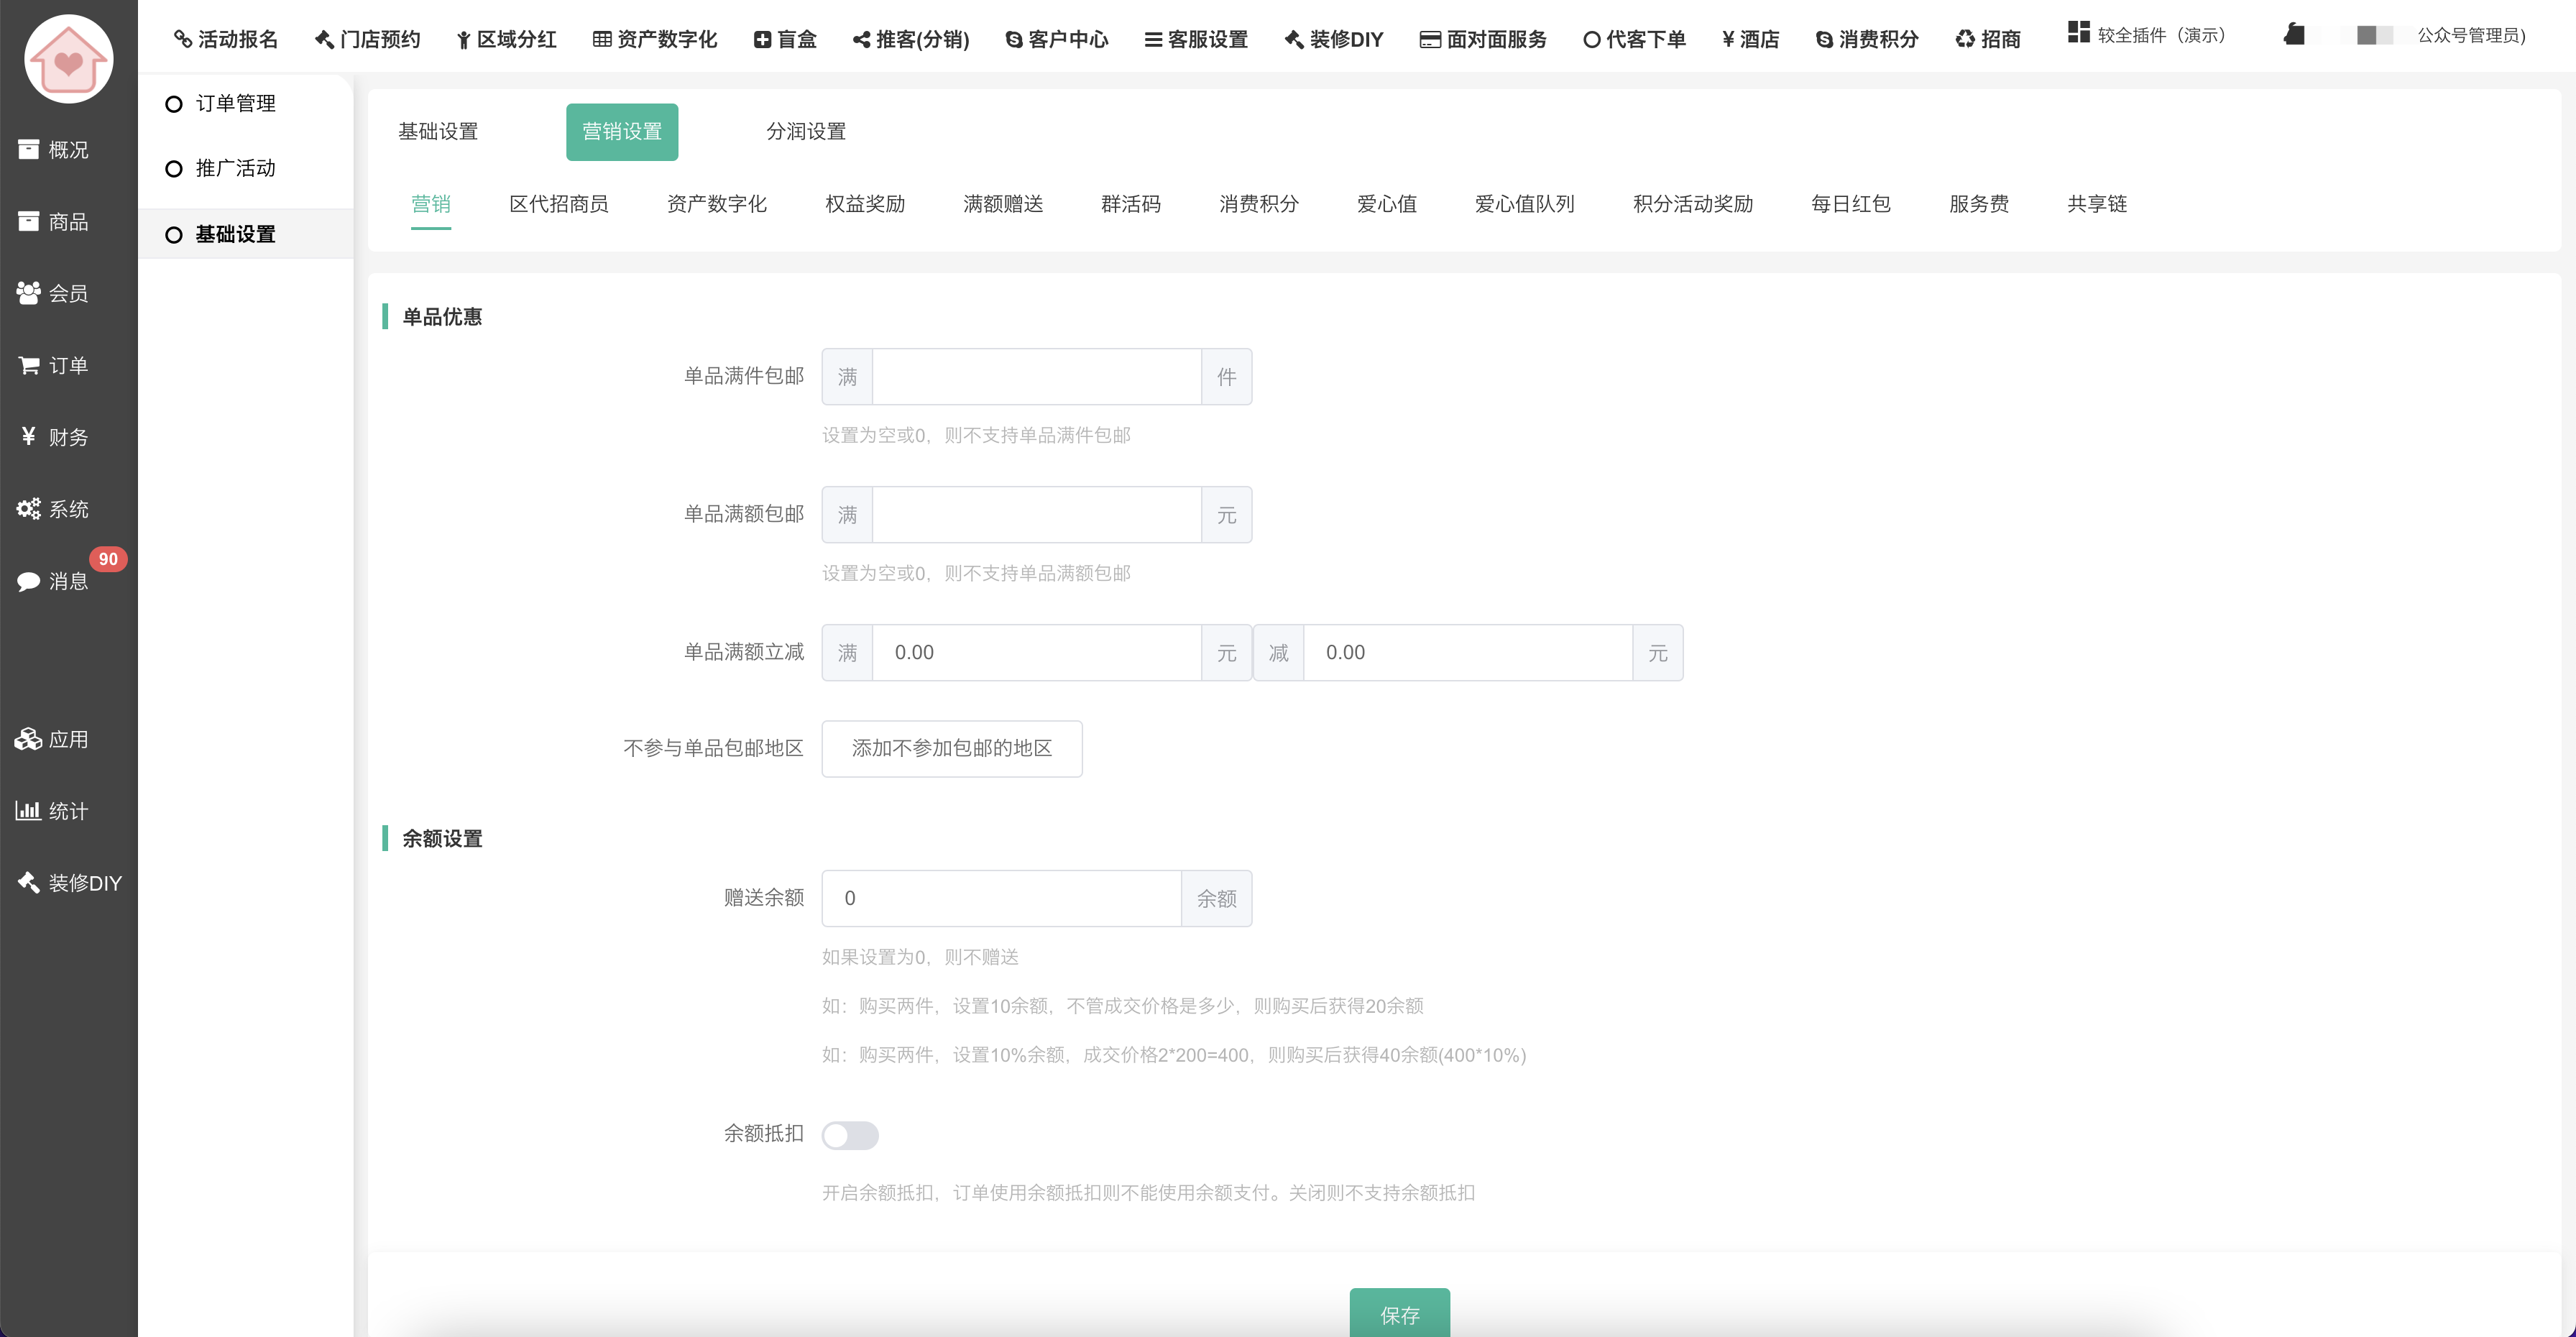Viewport: 2576px width, 1337px height.
Task: Open the 较全插件 grid icon menu
Action: tap(2078, 33)
